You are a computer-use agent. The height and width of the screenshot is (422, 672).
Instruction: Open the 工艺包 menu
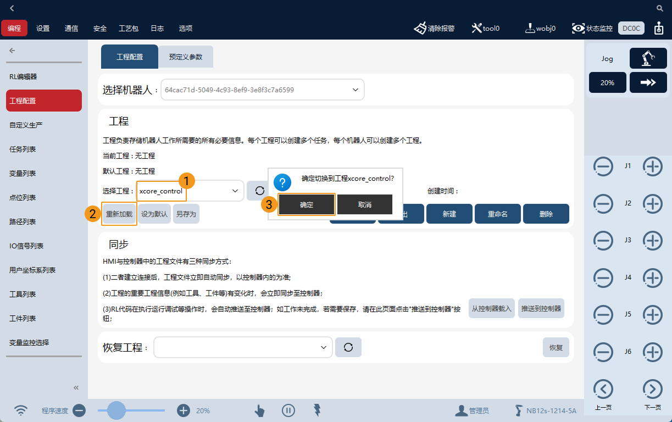(129, 29)
